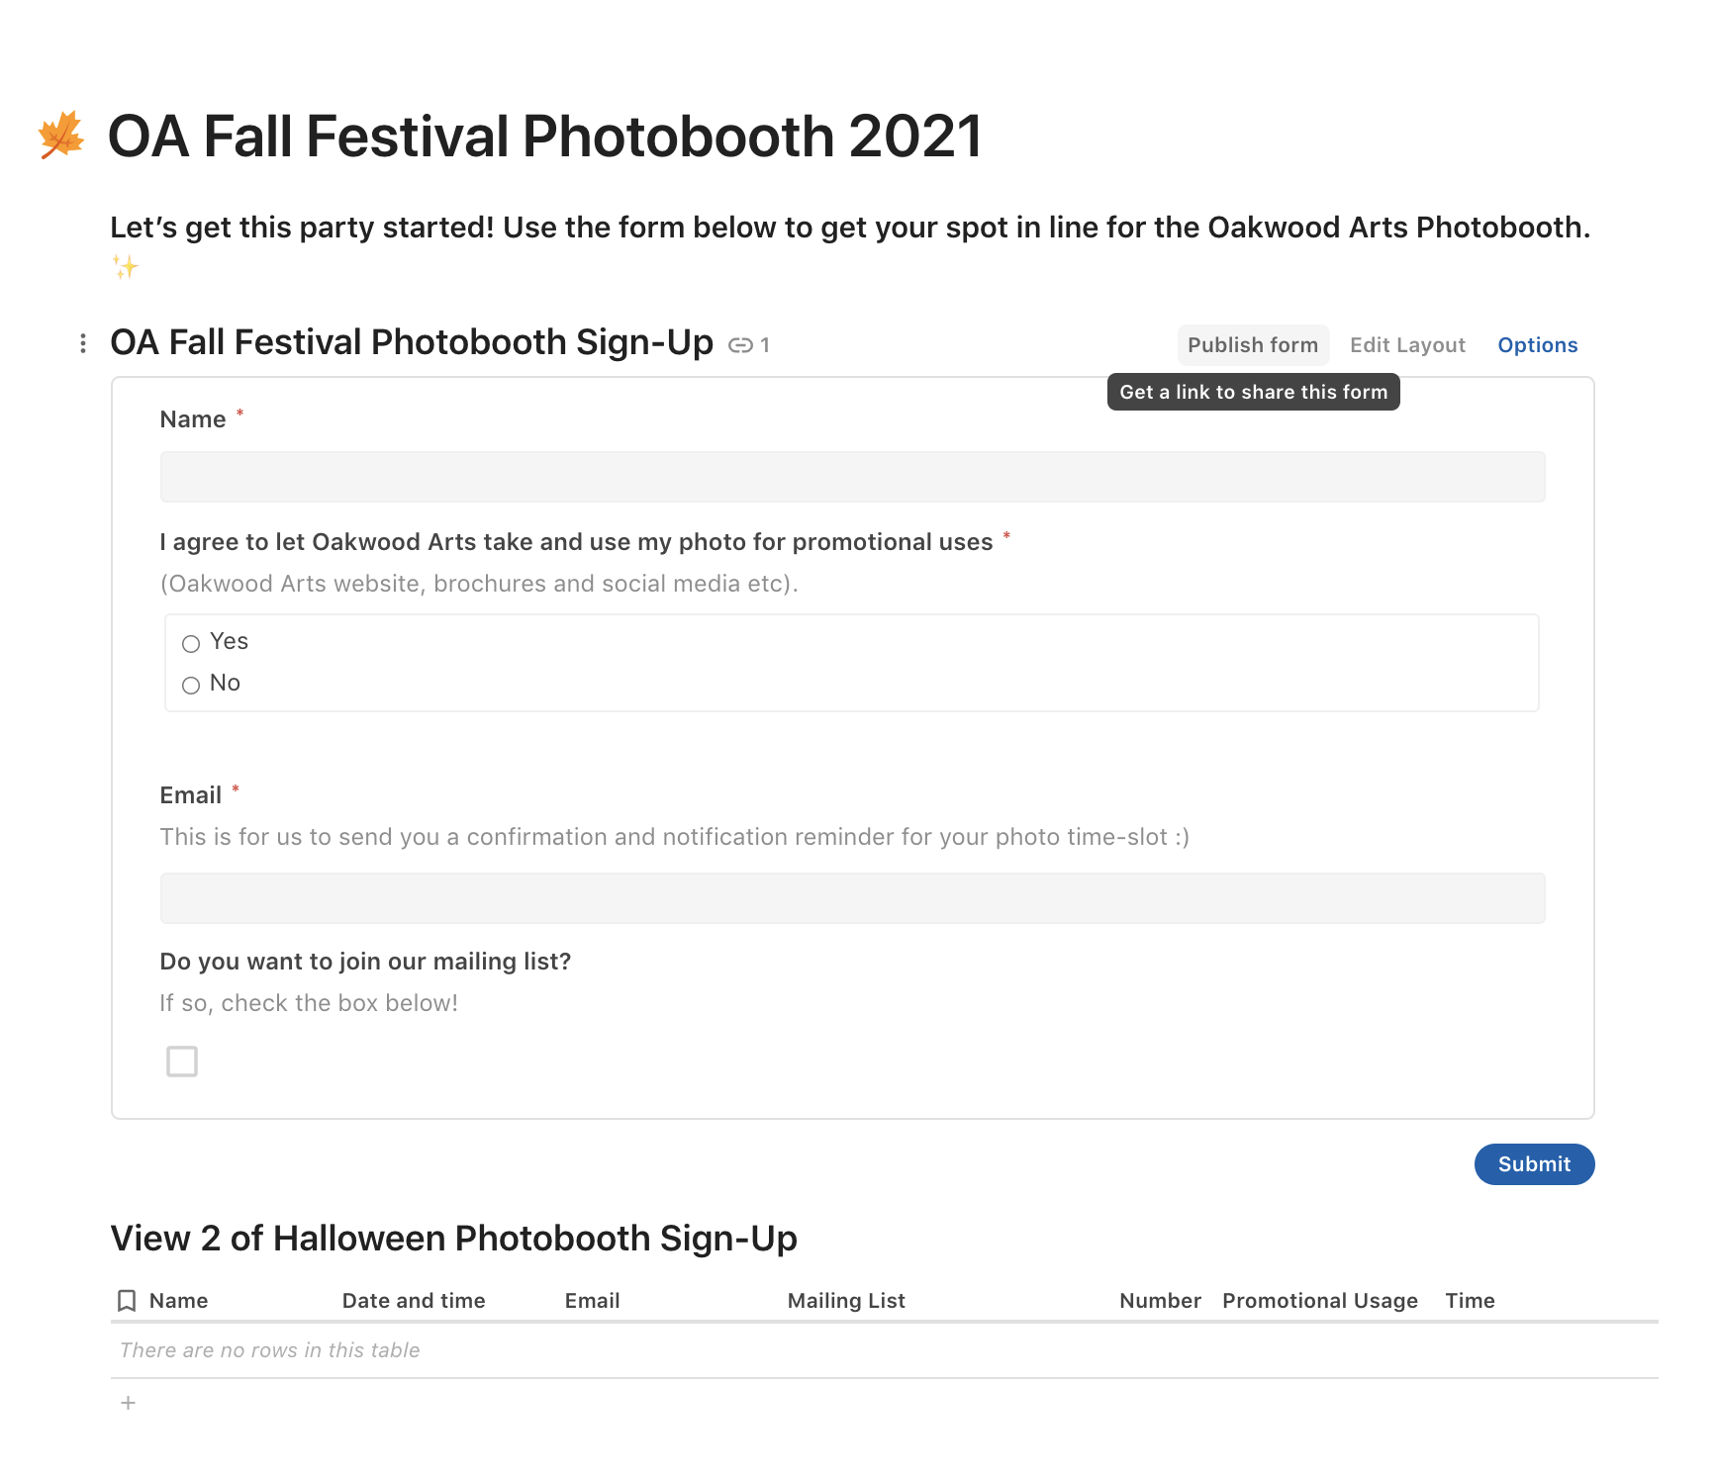This screenshot has height=1474, width=1718.
Task: Select the No radio button
Action: pos(191,686)
